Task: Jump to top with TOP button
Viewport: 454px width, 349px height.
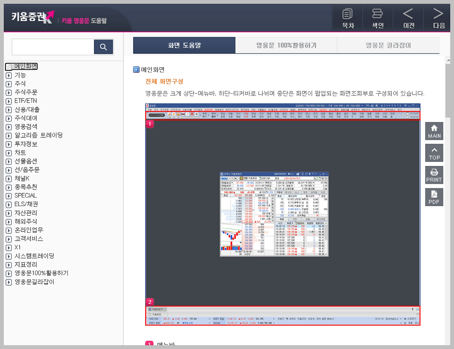Action: (434, 153)
